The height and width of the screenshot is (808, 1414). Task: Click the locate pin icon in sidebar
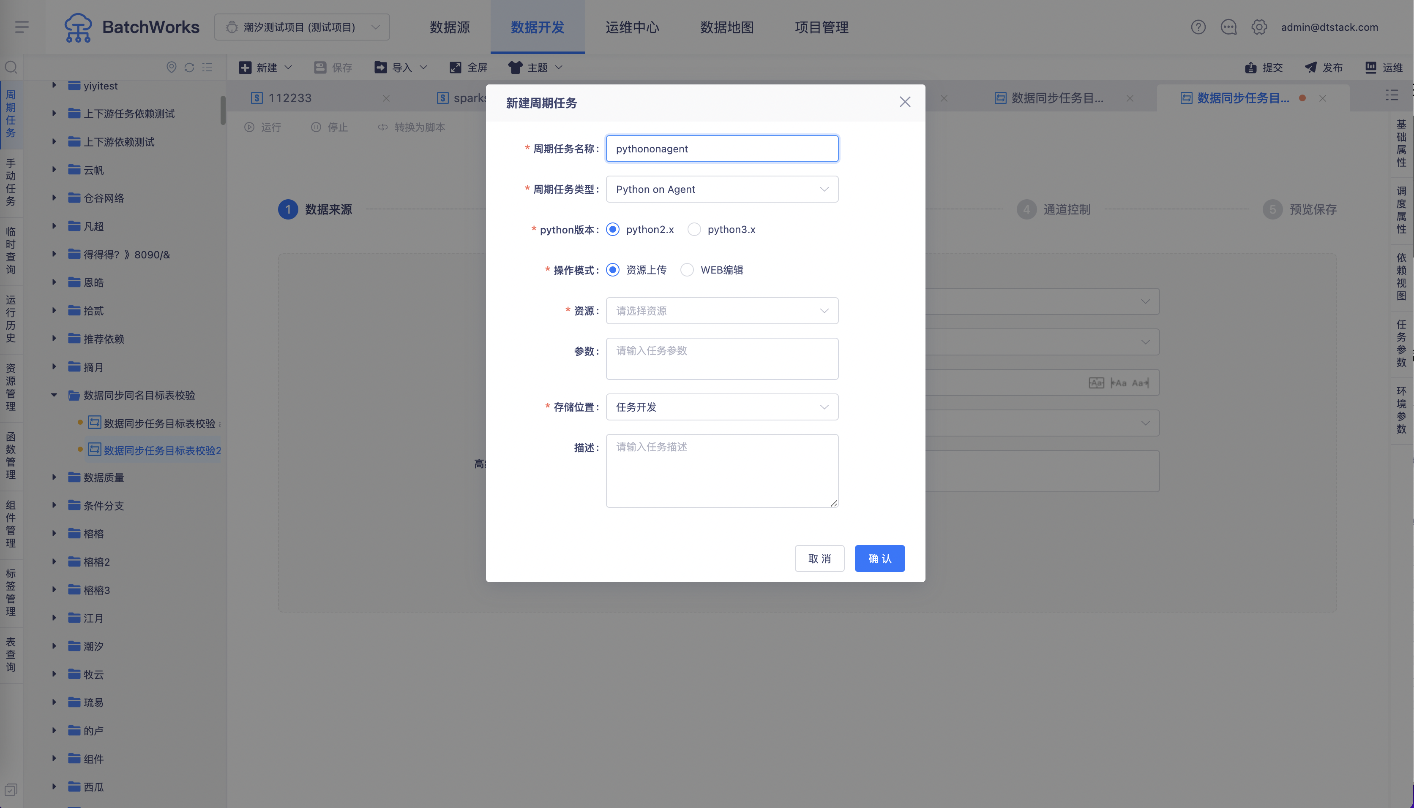click(172, 67)
